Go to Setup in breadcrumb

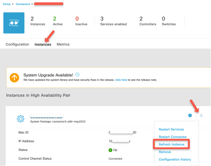pyautogui.click(x=6, y=4)
